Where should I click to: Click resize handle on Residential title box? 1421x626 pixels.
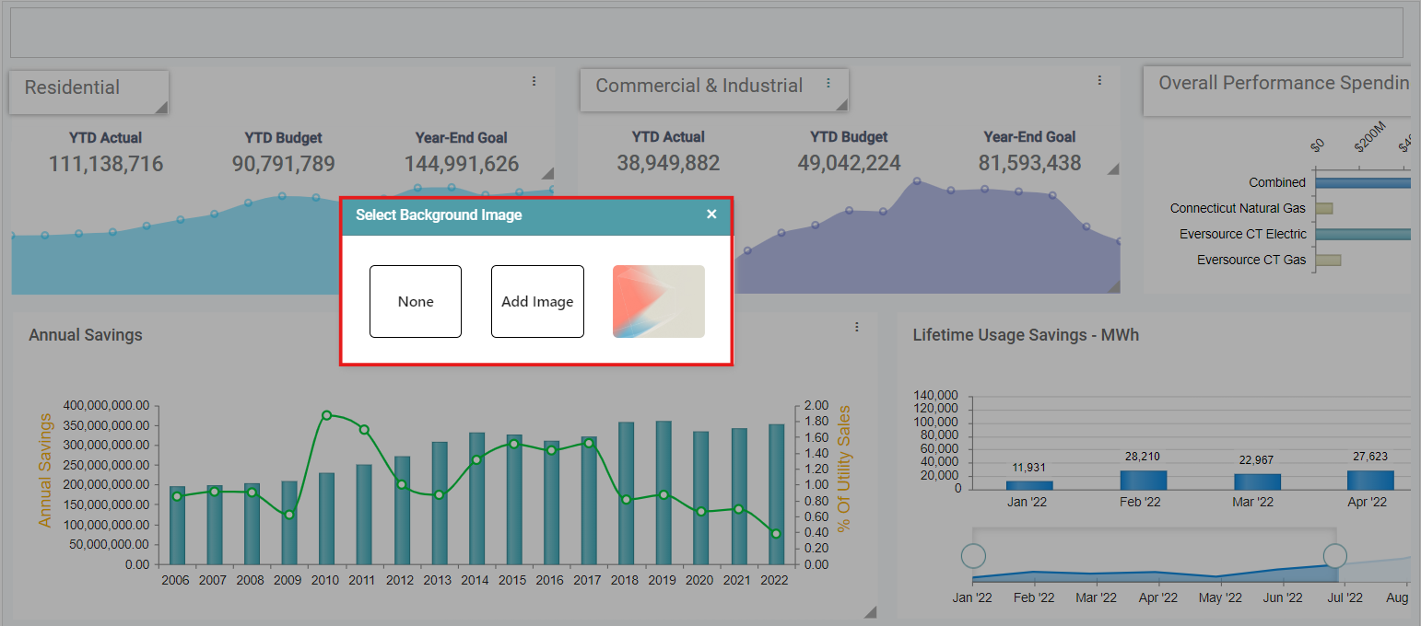pos(161,108)
